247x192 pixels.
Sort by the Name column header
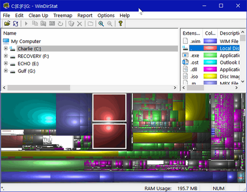pos(10,33)
